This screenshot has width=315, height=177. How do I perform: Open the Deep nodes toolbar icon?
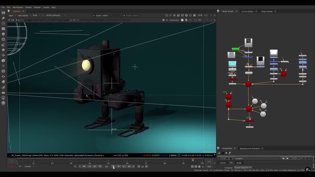pyautogui.click(x=4, y=71)
